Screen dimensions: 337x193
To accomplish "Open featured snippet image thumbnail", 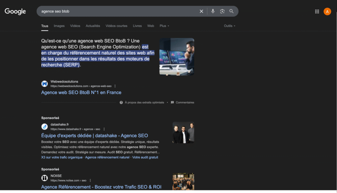I will pos(177,57).
